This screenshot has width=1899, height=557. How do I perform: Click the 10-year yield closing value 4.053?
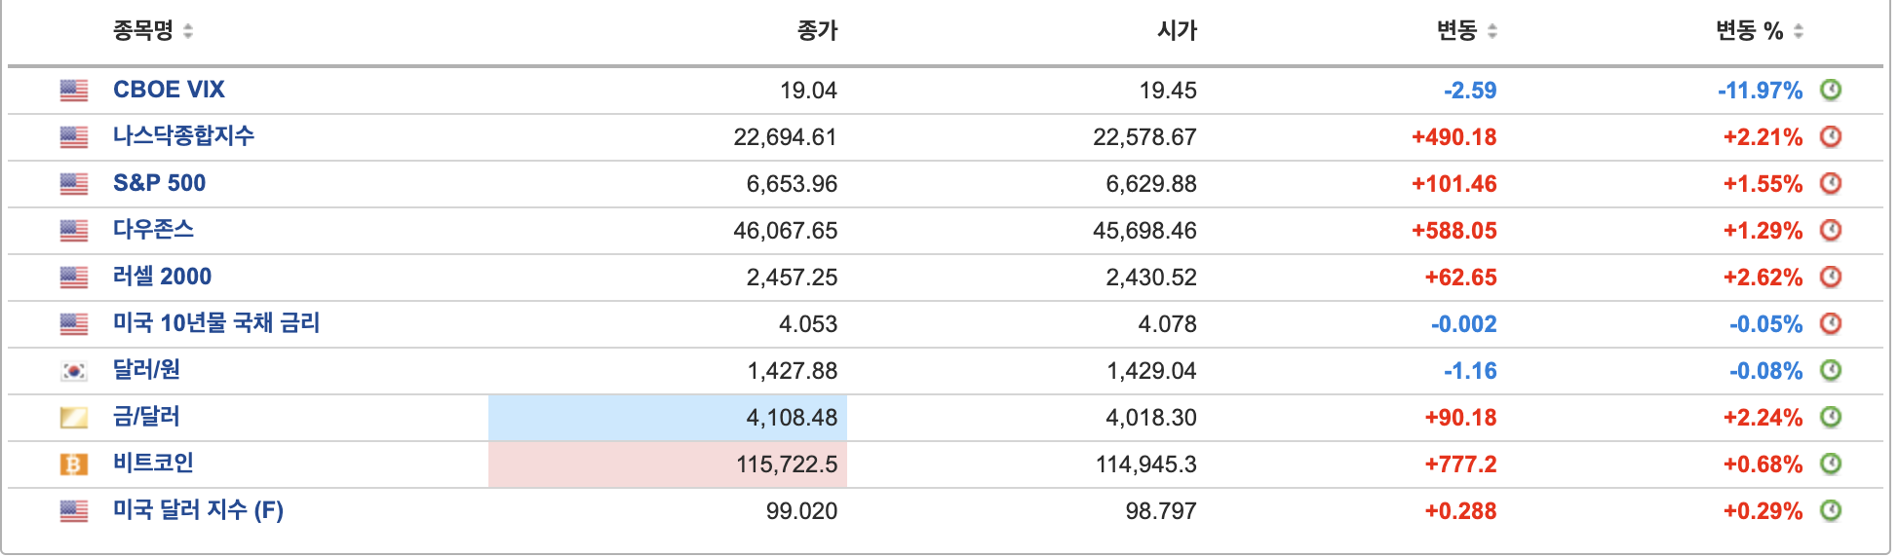808,324
